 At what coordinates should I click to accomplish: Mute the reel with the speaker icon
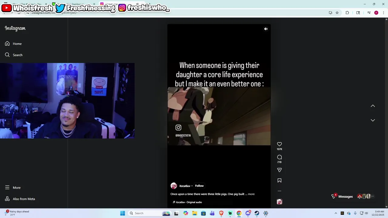point(266,29)
